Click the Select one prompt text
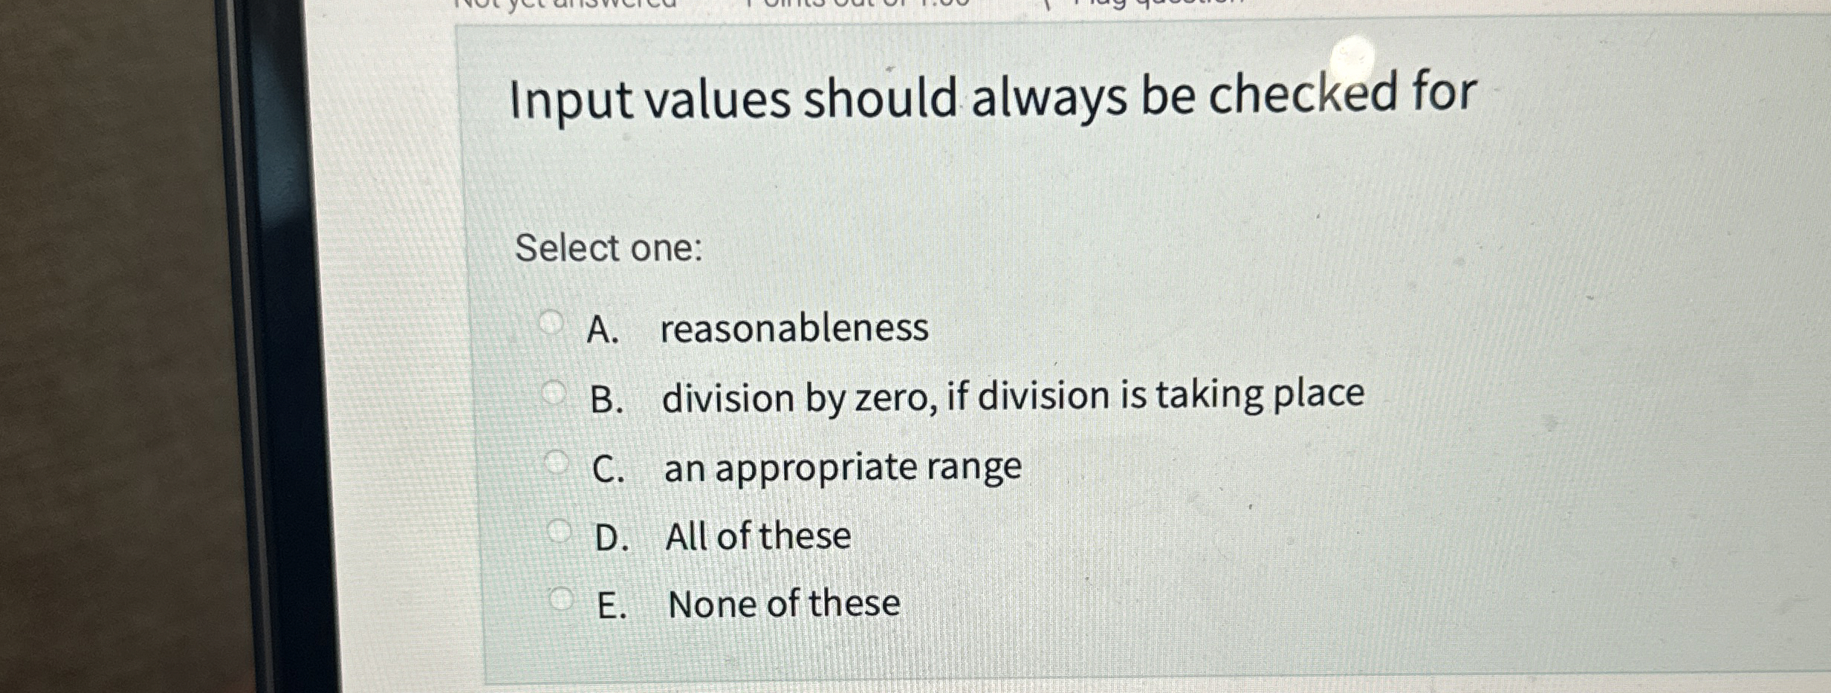 pos(609,249)
